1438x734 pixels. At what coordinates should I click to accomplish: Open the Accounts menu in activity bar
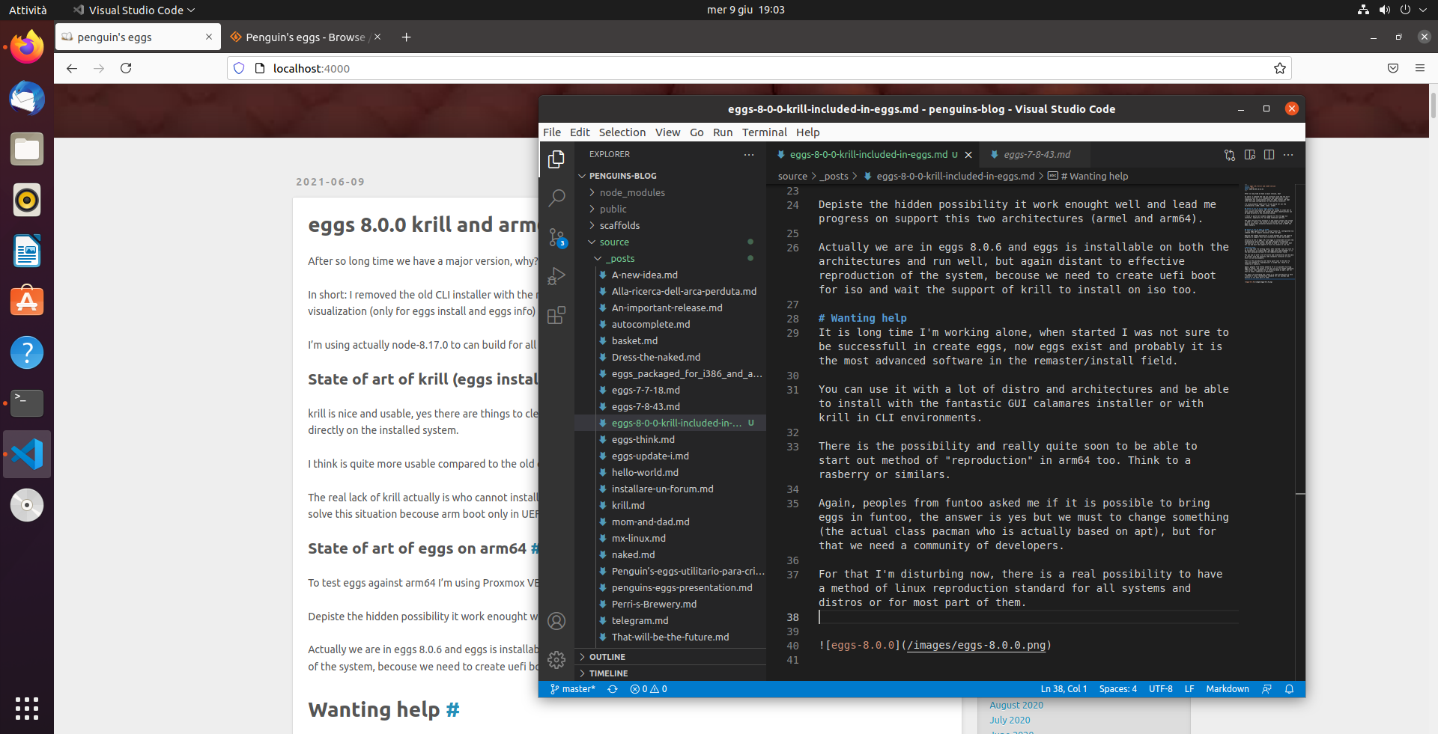556,621
